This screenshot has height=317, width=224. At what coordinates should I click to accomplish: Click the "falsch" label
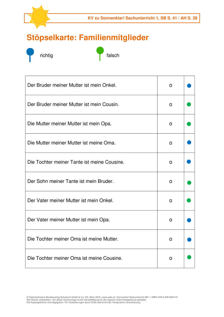click(113, 55)
